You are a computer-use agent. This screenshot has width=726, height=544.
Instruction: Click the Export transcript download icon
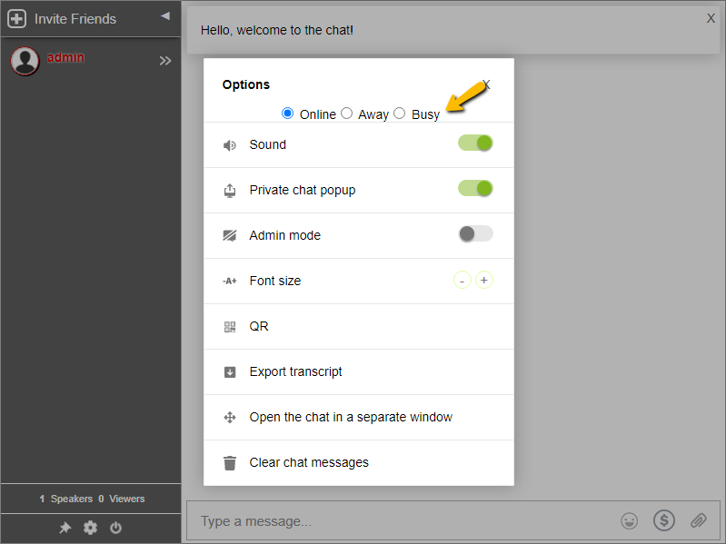[x=230, y=372]
